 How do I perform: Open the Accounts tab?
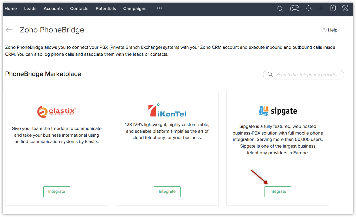53,8
